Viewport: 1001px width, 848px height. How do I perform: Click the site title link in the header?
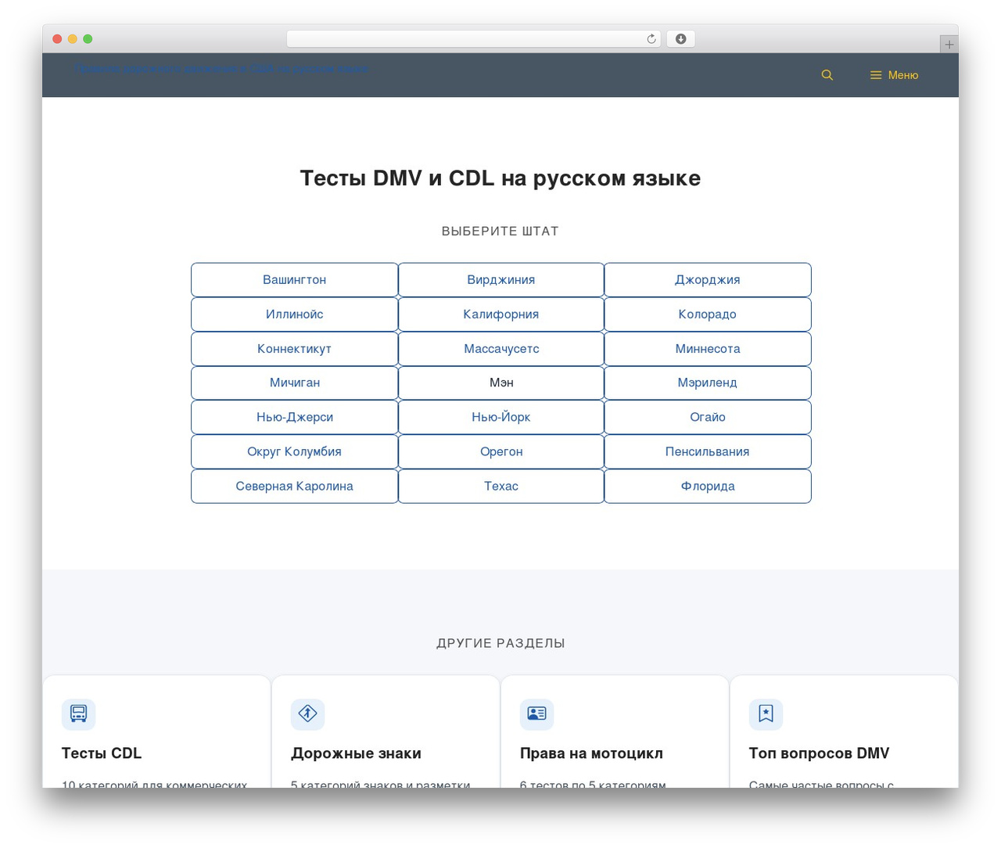pyautogui.click(x=221, y=69)
